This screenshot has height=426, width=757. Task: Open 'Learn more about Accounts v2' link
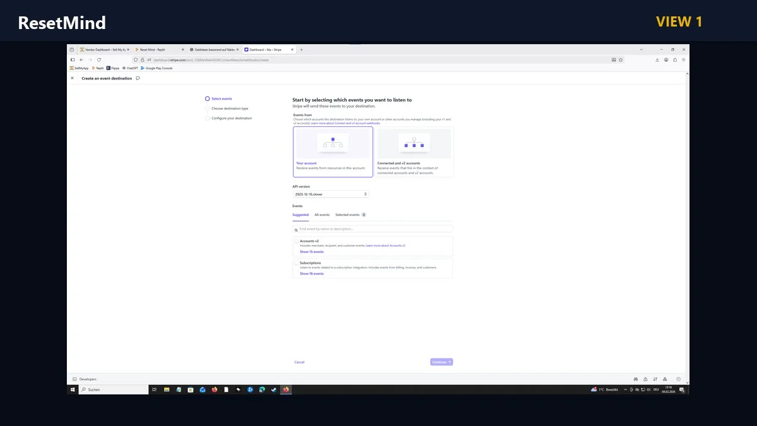point(385,246)
